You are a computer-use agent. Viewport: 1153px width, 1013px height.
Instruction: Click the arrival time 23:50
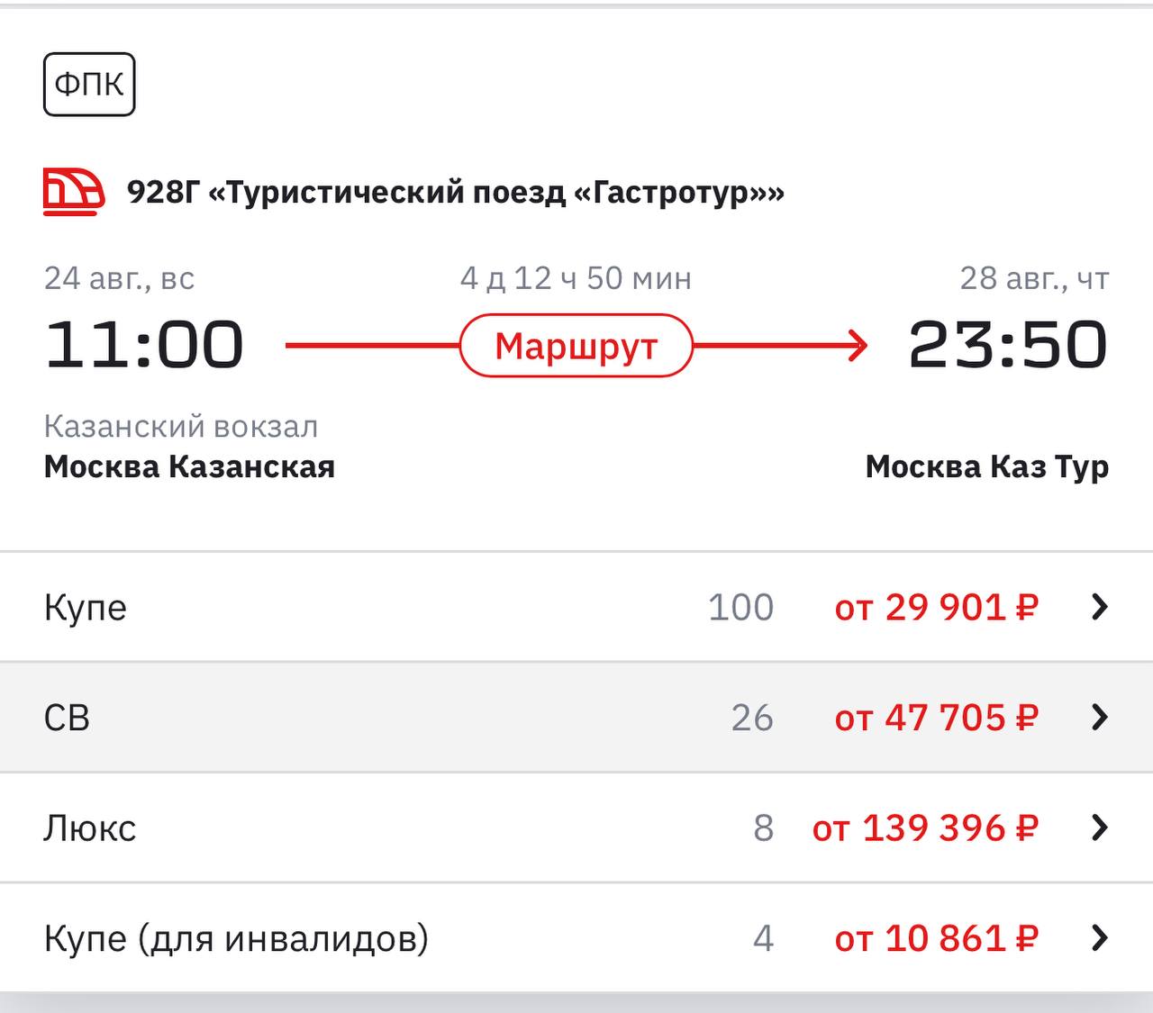[x=1008, y=345]
